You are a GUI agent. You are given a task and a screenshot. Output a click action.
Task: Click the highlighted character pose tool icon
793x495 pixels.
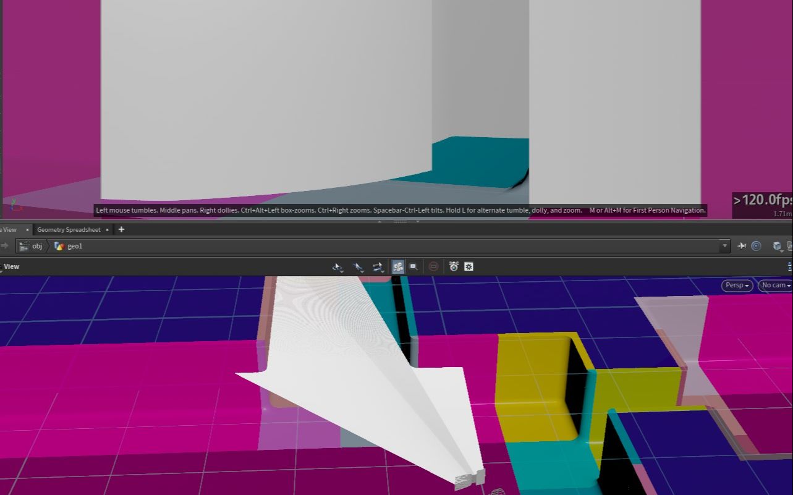[x=398, y=266]
